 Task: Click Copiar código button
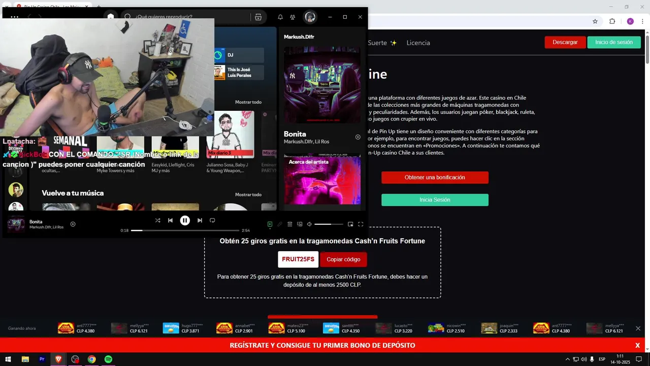[x=343, y=259]
